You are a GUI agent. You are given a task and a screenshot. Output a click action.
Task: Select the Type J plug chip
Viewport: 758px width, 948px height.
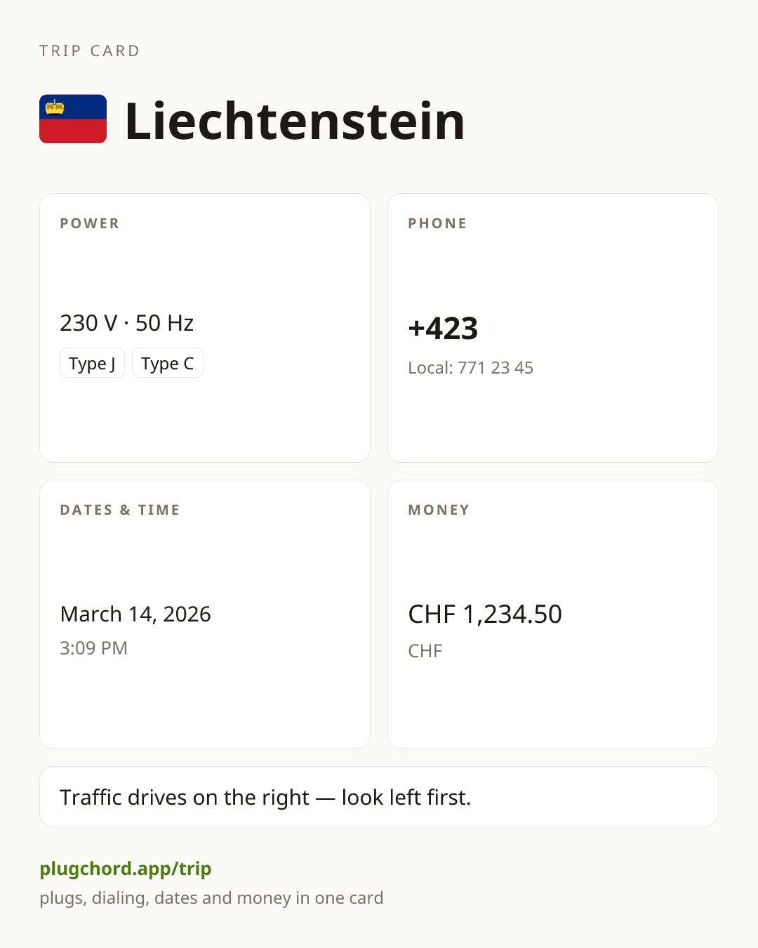click(92, 363)
